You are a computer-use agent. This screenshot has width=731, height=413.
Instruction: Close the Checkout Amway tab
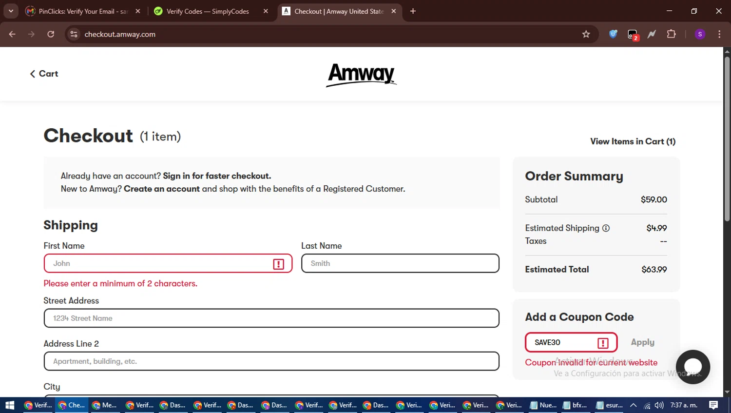394,11
